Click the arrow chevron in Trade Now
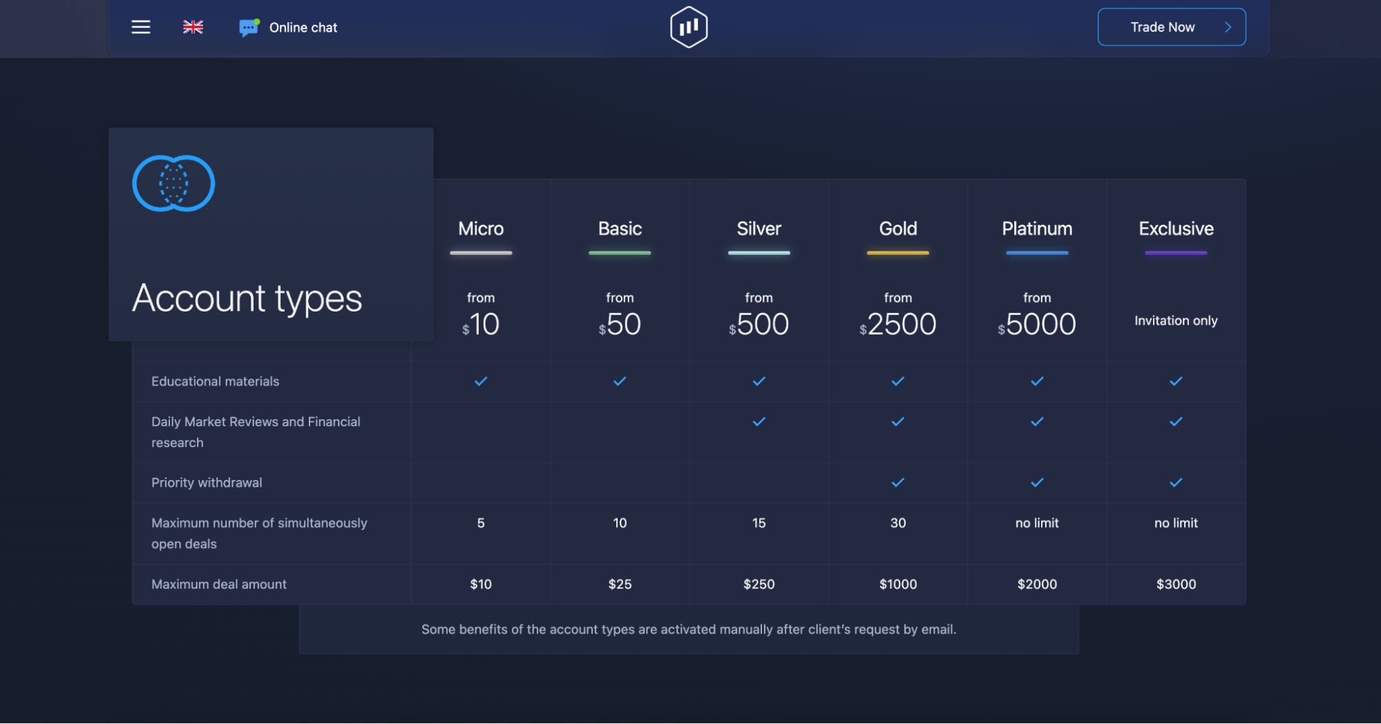This screenshot has height=724, width=1381. coord(1228,27)
